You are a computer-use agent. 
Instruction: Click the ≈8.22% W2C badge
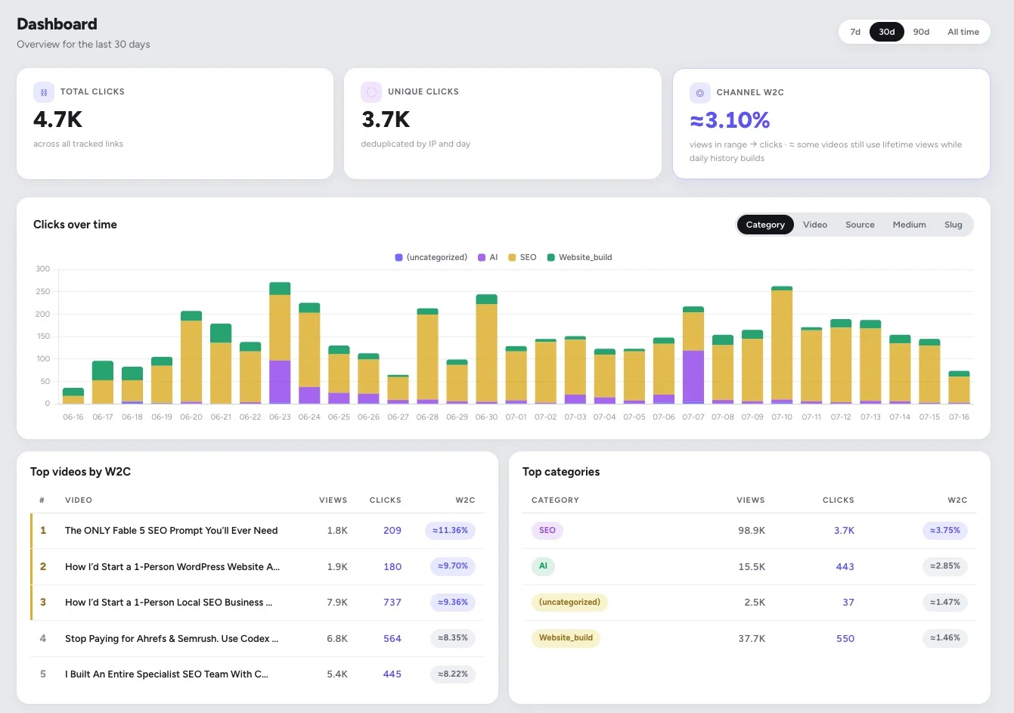(x=453, y=674)
